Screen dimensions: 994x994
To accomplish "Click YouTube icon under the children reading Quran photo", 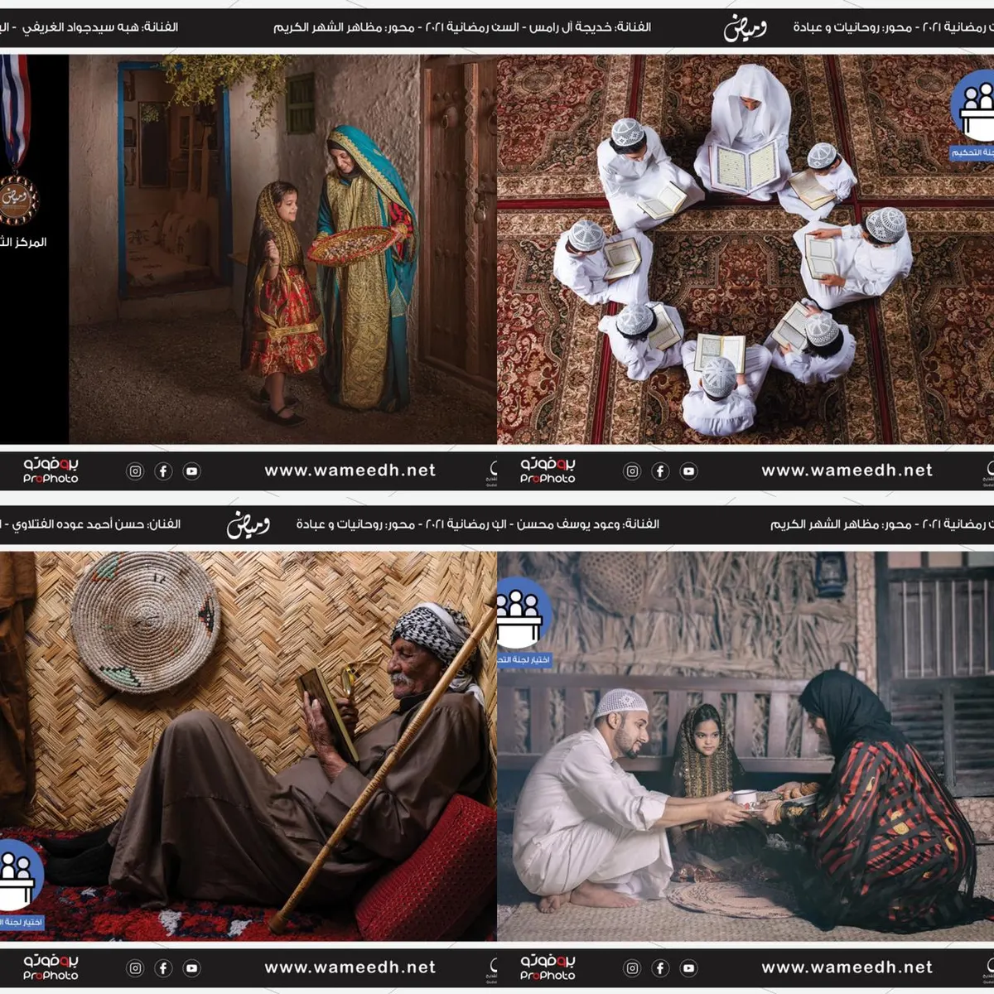I will 688,471.
